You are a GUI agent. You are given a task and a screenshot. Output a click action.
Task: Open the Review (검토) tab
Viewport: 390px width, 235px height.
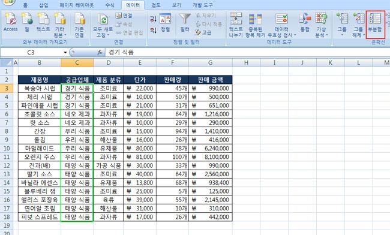156,5
